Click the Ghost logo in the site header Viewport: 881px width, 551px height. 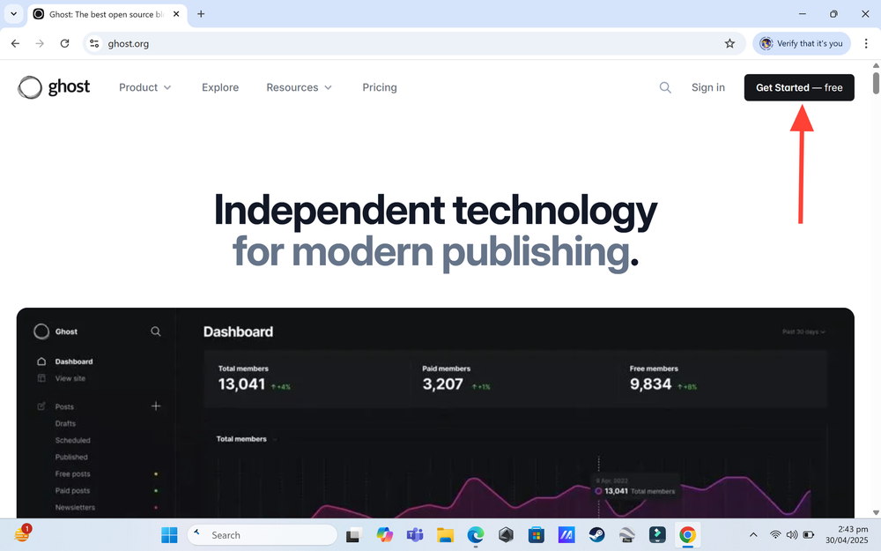[54, 87]
